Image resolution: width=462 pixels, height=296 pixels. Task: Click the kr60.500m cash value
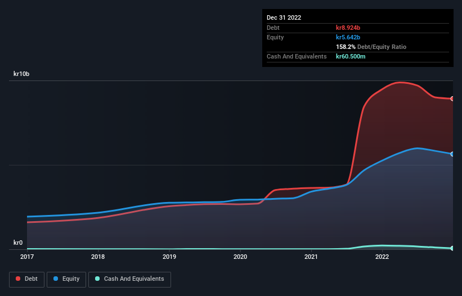pyautogui.click(x=351, y=56)
